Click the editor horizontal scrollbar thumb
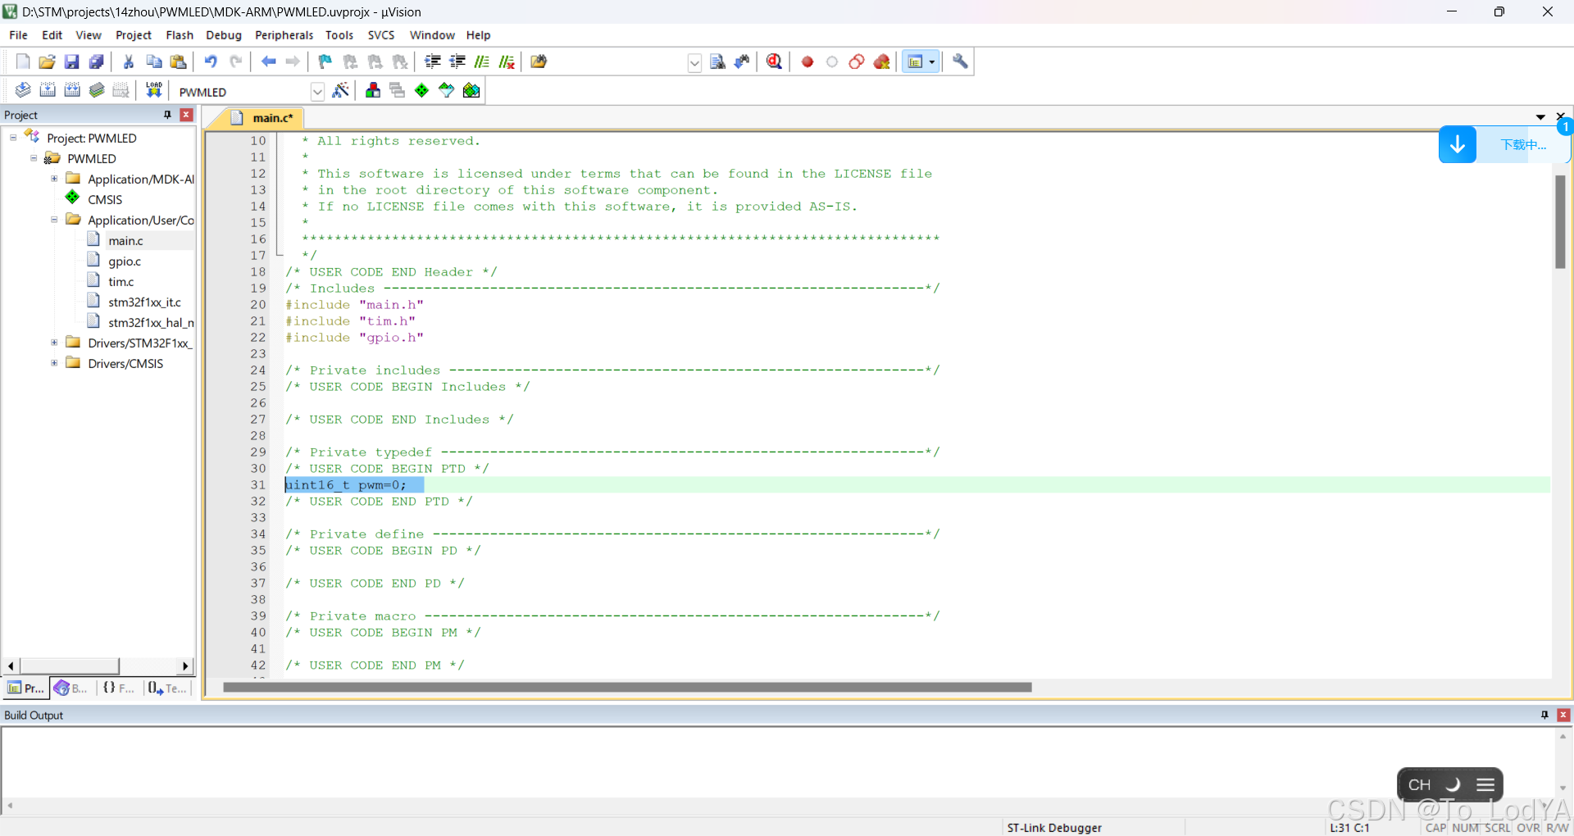This screenshot has height=836, width=1574. (x=627, y=687)
